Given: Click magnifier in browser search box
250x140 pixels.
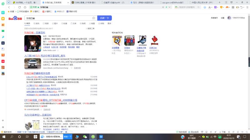Looking at the screenshot, I should point(198,7).
